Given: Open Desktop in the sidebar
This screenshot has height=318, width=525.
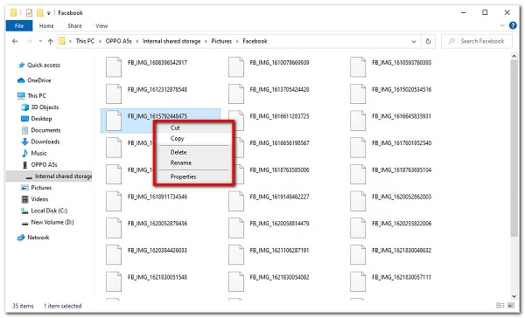Looking at the screenshot, I should click(x=37, y=118).
